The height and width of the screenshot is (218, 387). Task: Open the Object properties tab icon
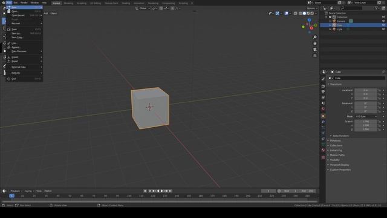pyautogui.click(x=323, y=116)
